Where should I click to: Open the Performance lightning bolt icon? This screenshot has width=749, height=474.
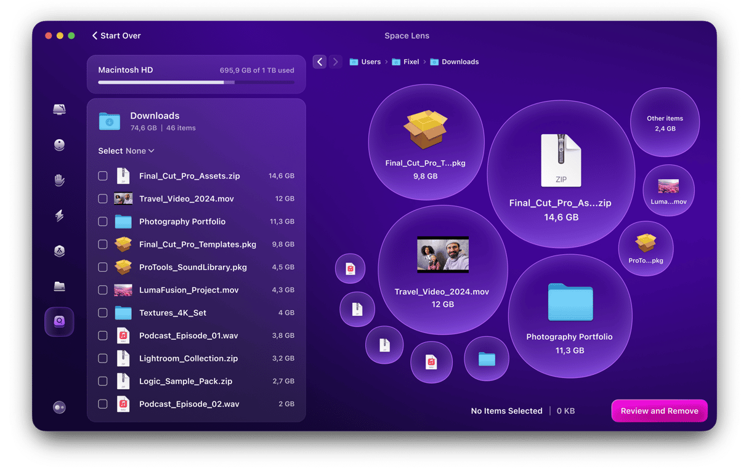coord(59,215)
